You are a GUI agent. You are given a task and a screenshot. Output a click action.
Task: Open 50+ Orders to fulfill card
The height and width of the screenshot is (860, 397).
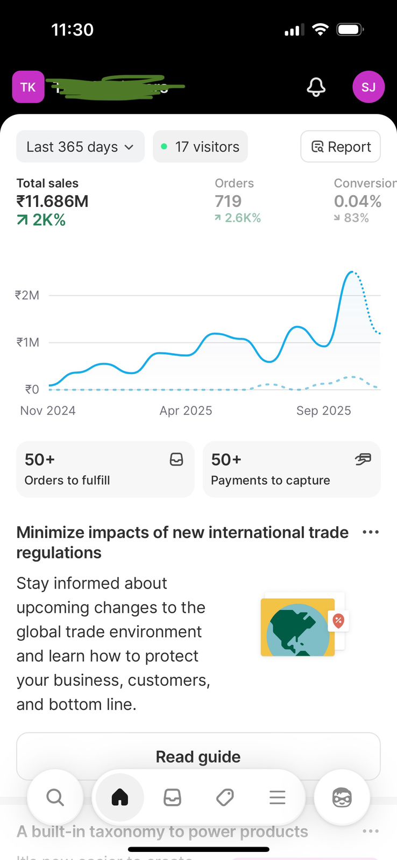point(105,469)
